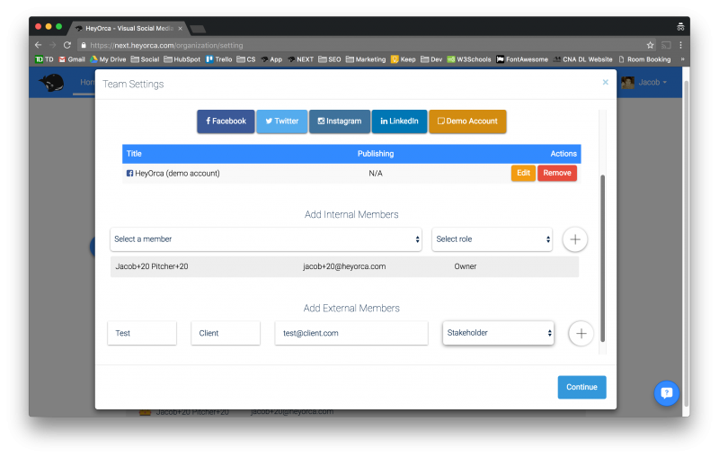This screenshot has height=458, width=719.
Task: Open the Gmail bookmark
Action: coord(72,59)
